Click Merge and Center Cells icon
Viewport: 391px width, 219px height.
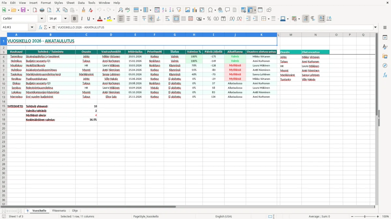point(176,19)
